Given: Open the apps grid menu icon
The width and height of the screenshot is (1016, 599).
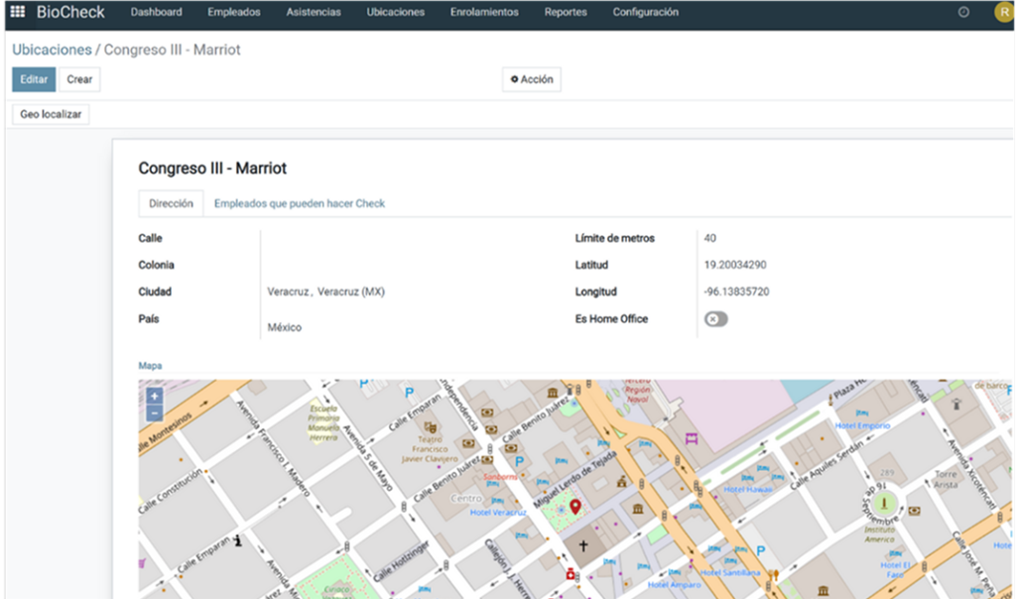Looking at the screenshot, I should 17,13.
